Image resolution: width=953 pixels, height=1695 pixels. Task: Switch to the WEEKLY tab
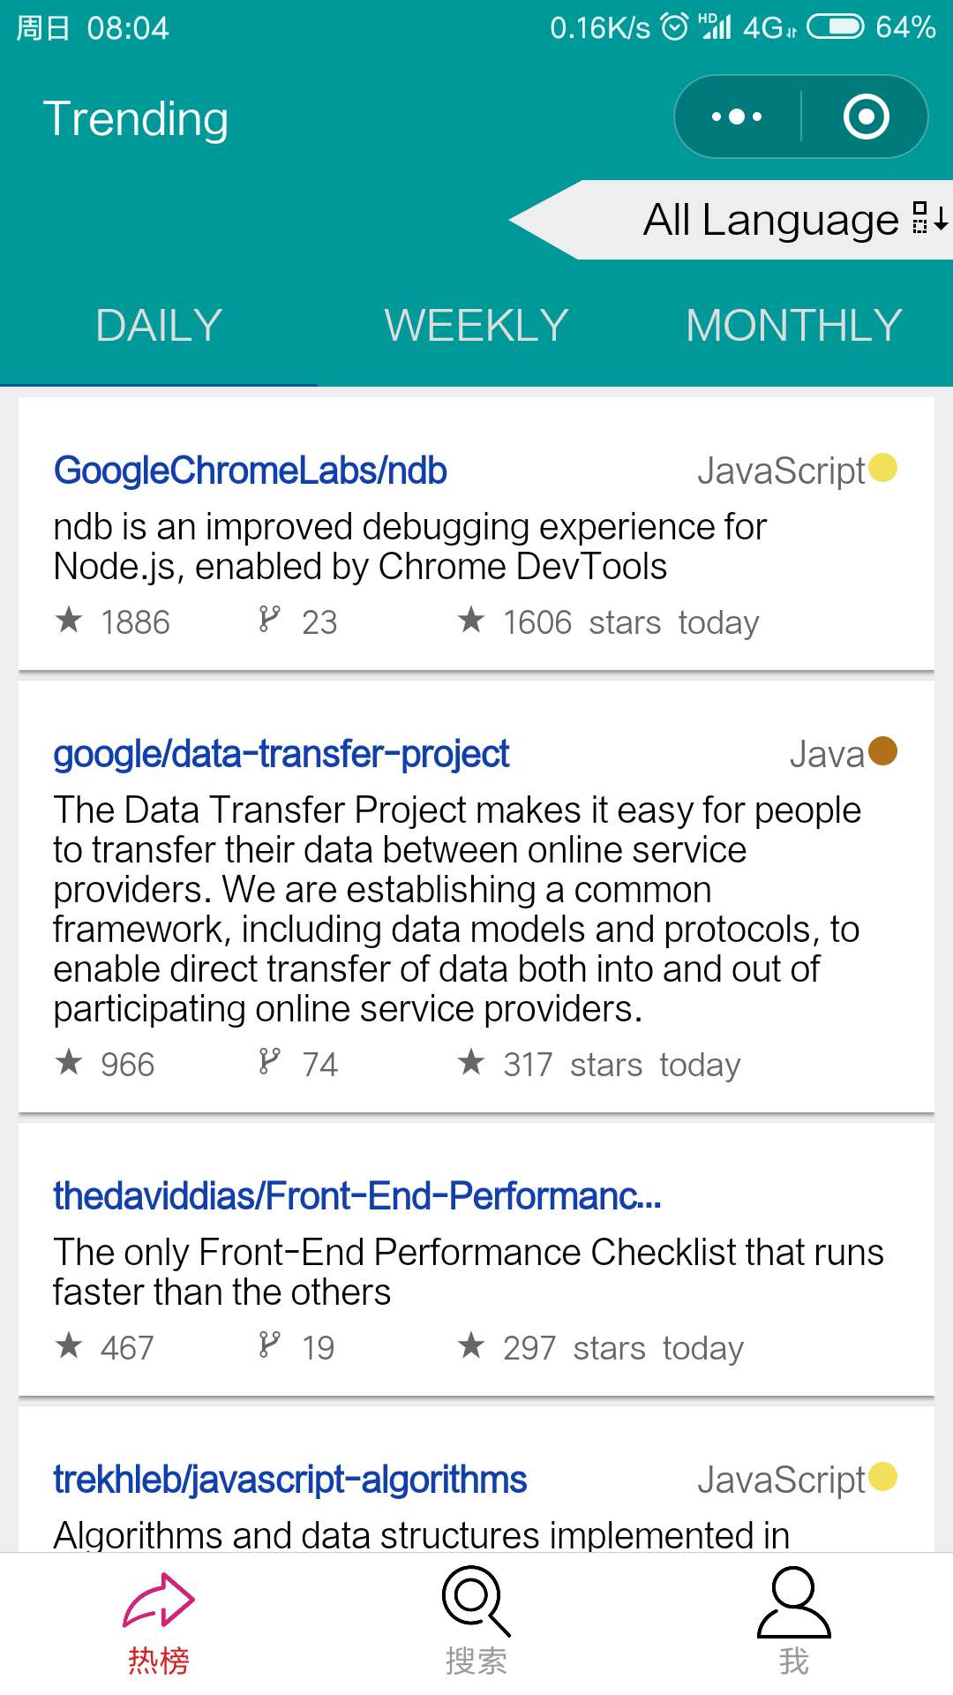476,326
